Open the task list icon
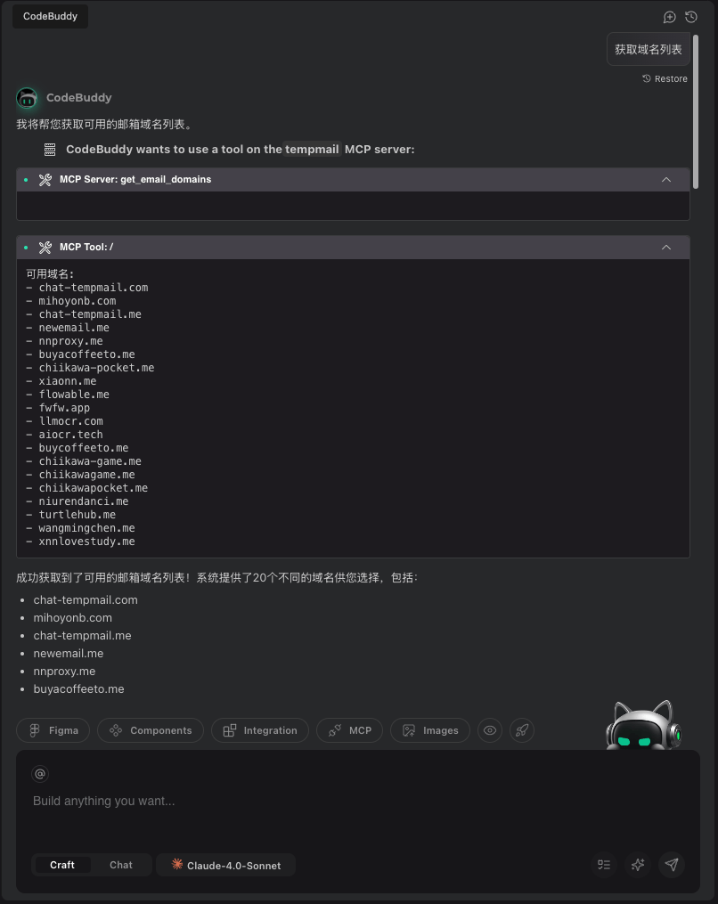Screen dimensions: 718x904 604,864
